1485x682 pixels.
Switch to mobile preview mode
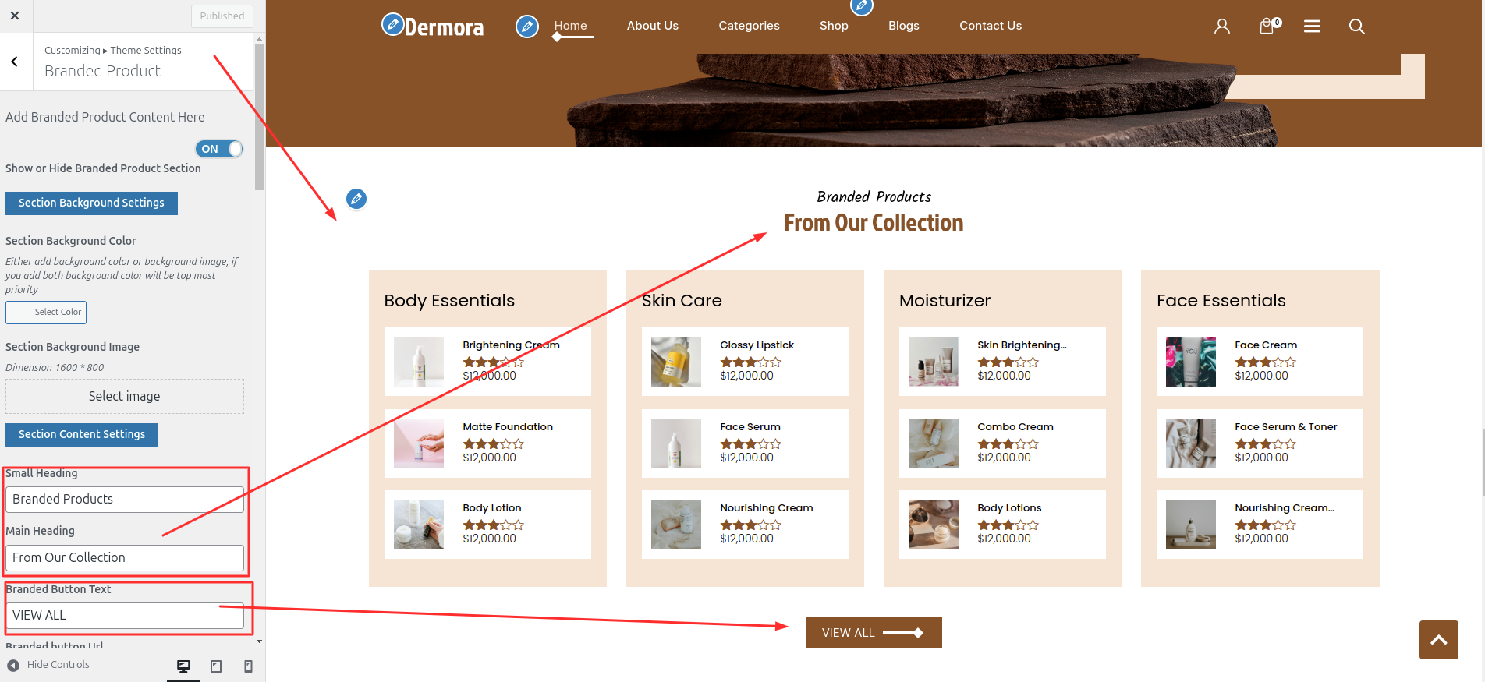tap(248, 666)
